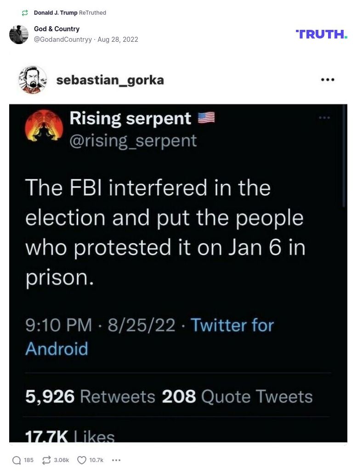View the 5,926 Retweets list
357x474 pixels.
[91, 396]
